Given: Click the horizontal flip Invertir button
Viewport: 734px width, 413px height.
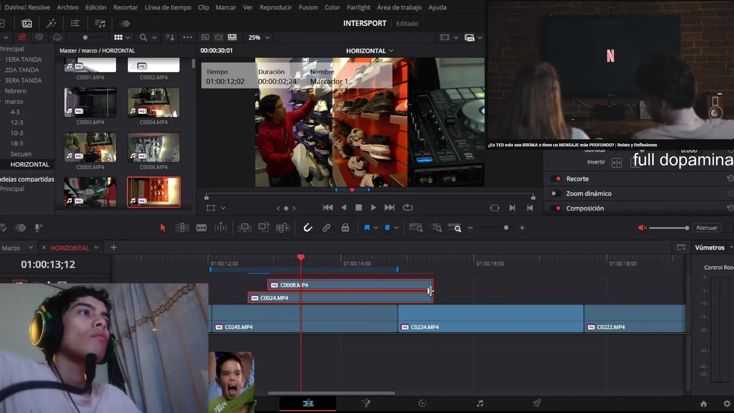Looking at the screenshot, I should coord(617,162).
